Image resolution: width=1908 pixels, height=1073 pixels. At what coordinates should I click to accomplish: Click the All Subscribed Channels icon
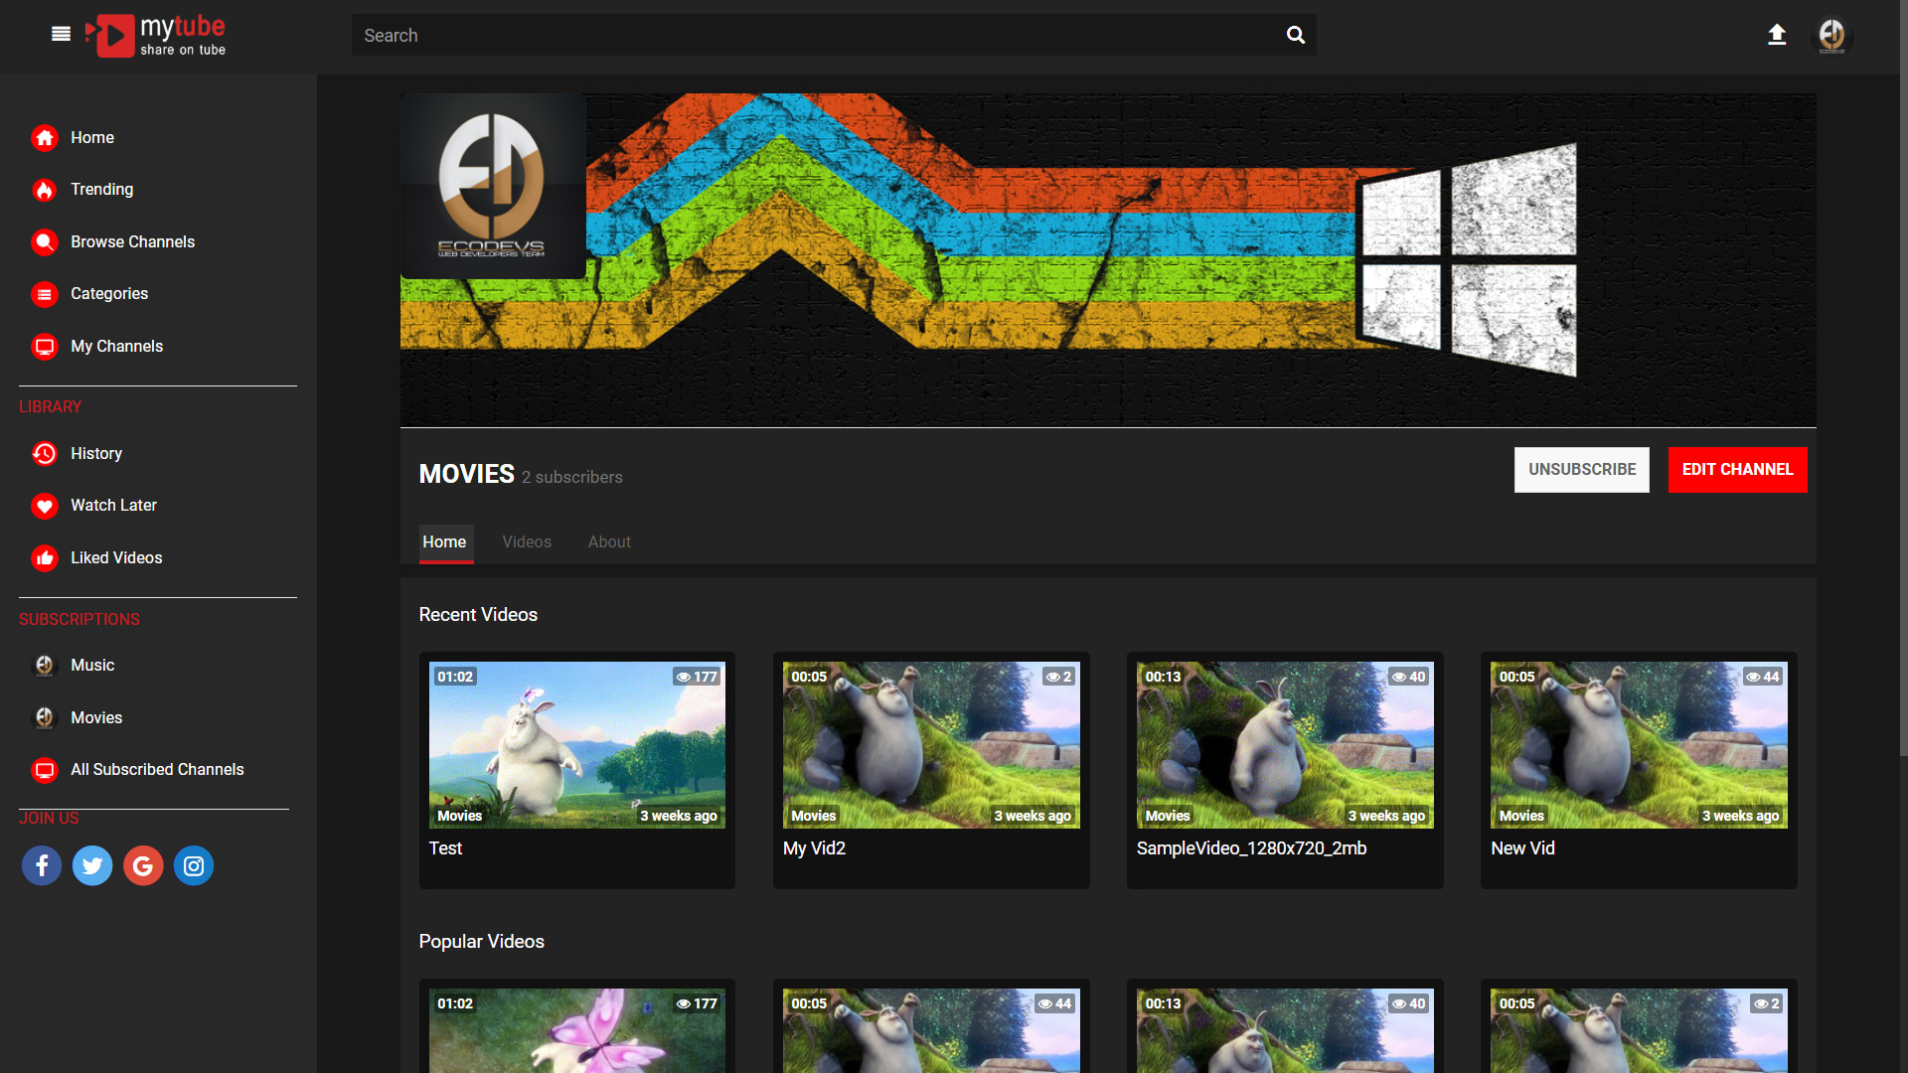(45, 770)
